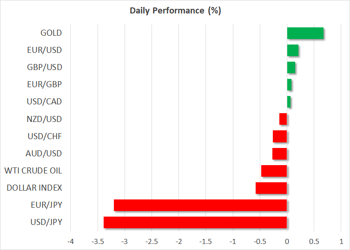Click the red USD/JPY bar
Viewport: 350px width, 250px height.
195,222
